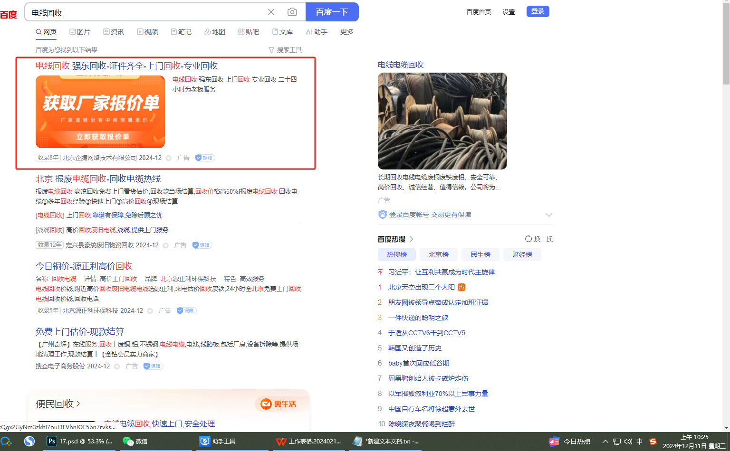Clear the search box with the X icon

[x=271, y=12]
